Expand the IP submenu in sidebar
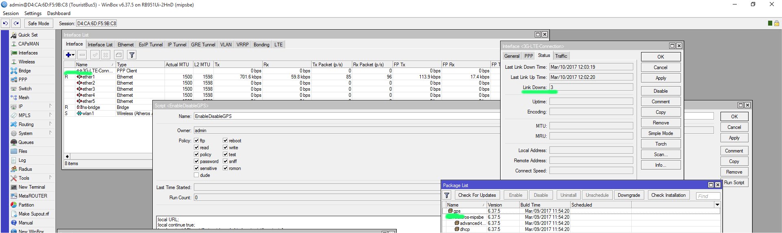Screen dimensions: 782x233 point(51,106)
